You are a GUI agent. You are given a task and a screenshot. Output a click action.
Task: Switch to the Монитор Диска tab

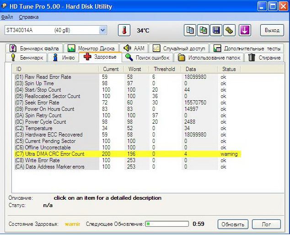tap(91, 49)
